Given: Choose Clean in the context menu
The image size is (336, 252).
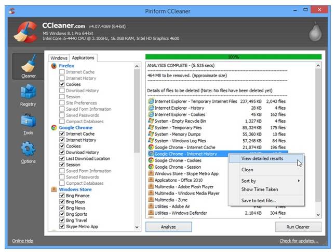Looking at the screenshot, I should (x=266, y=170).
